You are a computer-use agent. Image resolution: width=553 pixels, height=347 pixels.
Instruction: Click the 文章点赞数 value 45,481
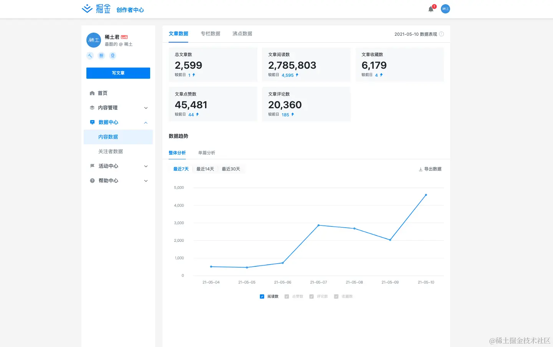tap(191, 105)
